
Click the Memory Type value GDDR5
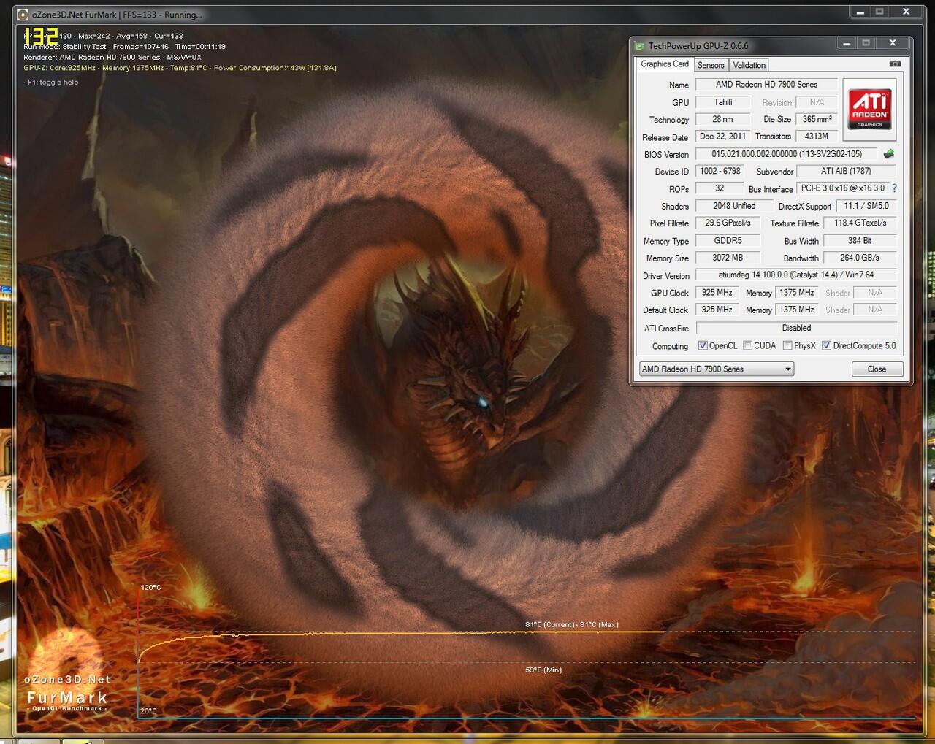tap(728, 241)
